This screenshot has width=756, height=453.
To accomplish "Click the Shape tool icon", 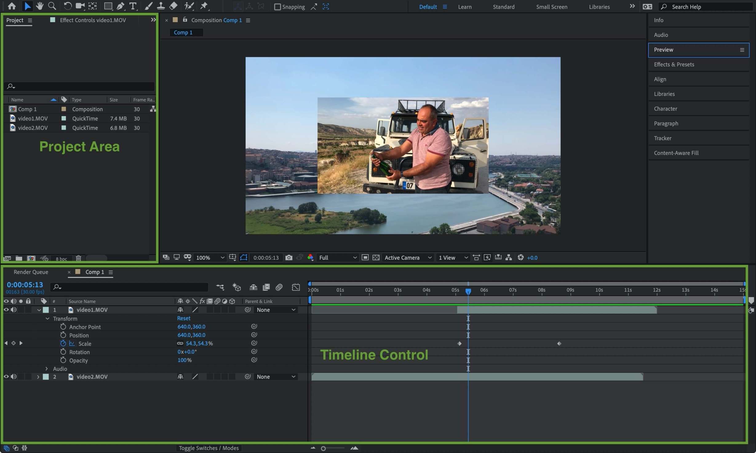I will [106, 6].
